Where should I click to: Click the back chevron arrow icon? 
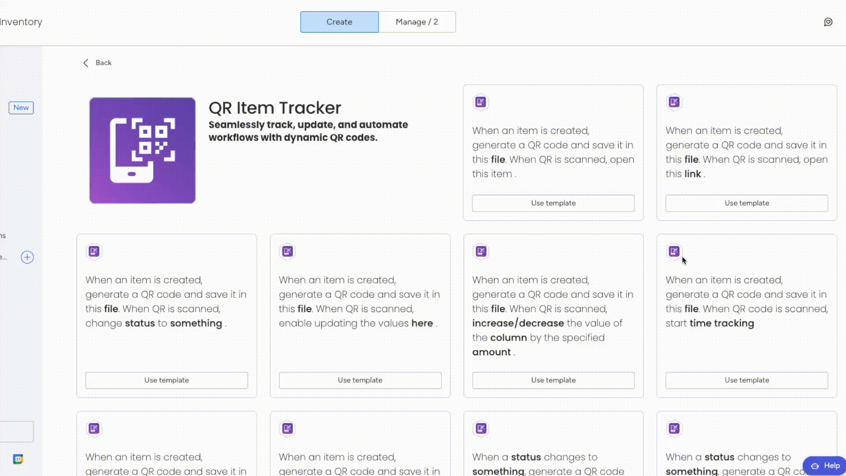86,63
